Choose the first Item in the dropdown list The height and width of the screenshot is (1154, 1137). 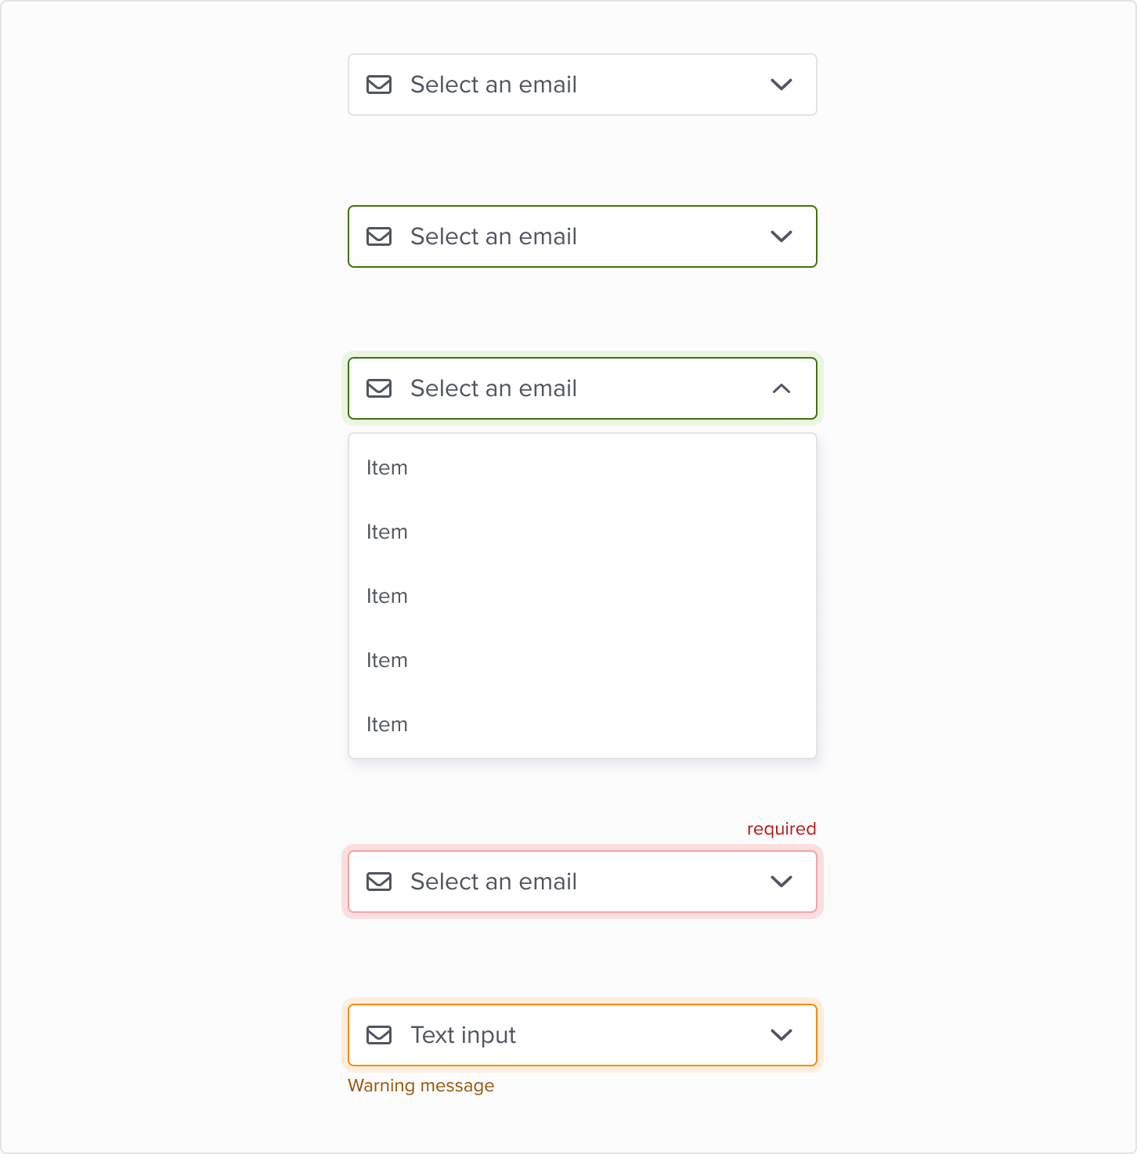click(x=387, y=467)
